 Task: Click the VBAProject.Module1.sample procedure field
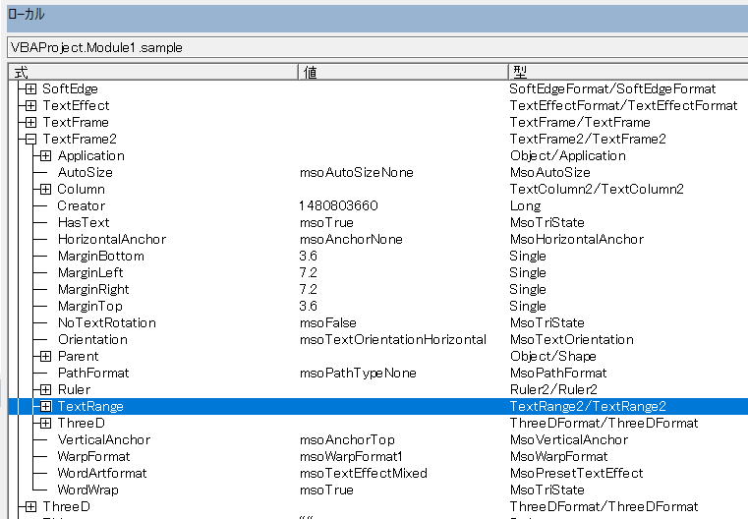point(374,47)
